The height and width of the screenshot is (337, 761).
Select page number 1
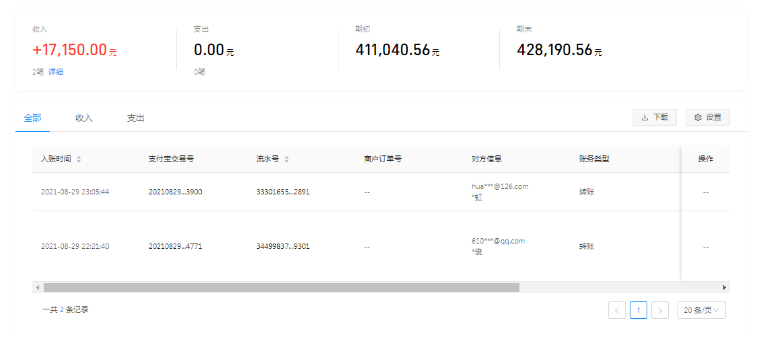pos(639,310)
